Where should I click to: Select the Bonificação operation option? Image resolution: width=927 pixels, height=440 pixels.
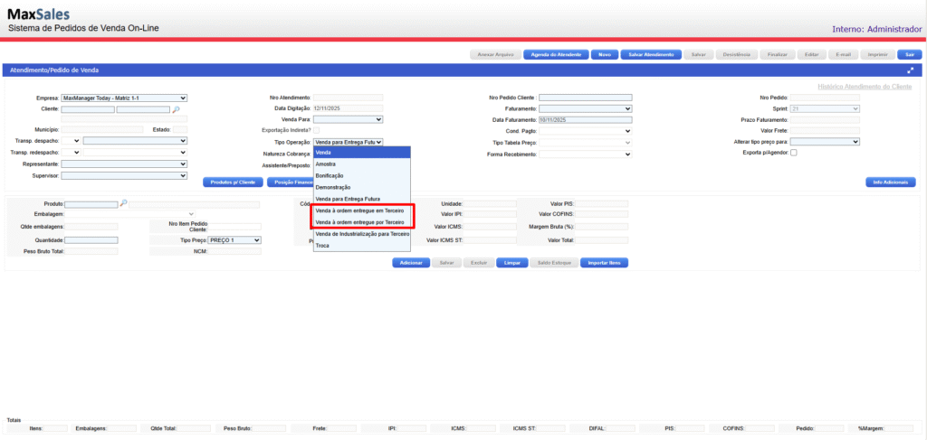pos(330,175)
